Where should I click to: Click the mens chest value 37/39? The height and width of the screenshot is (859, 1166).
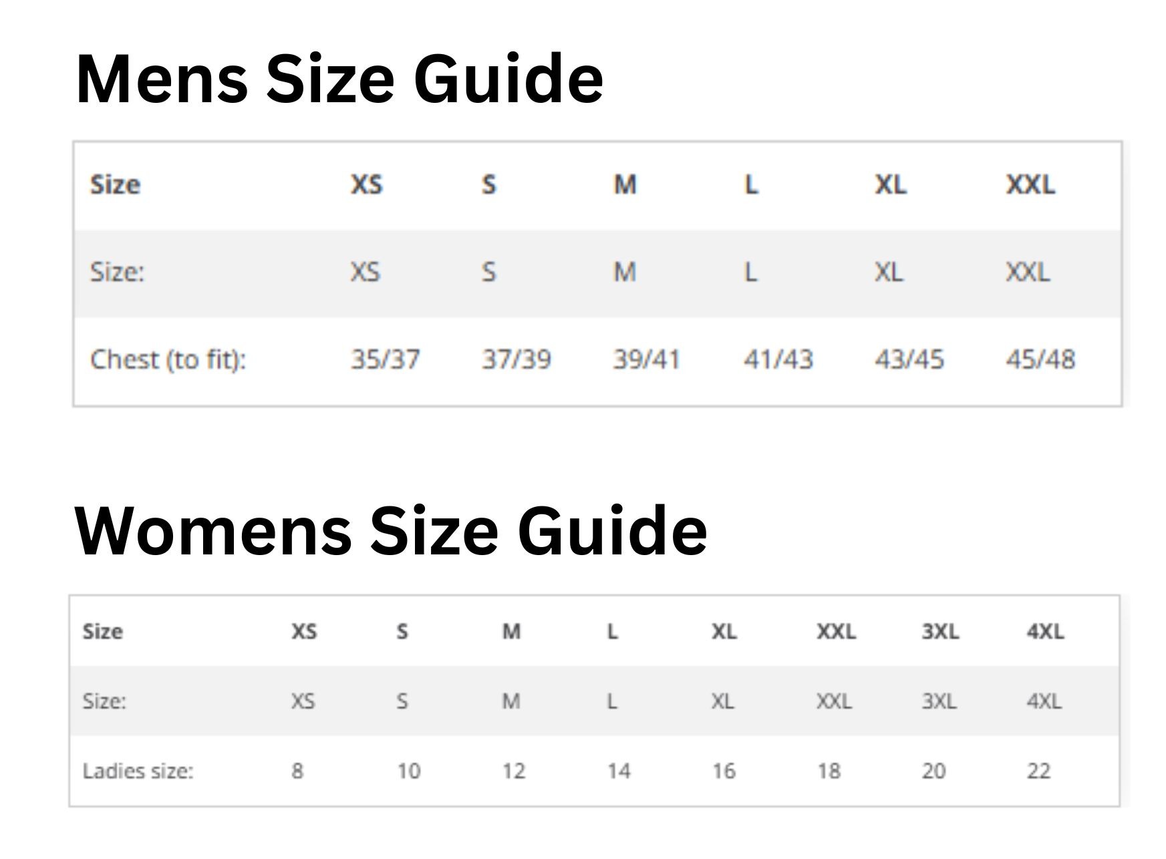[517, 359]
